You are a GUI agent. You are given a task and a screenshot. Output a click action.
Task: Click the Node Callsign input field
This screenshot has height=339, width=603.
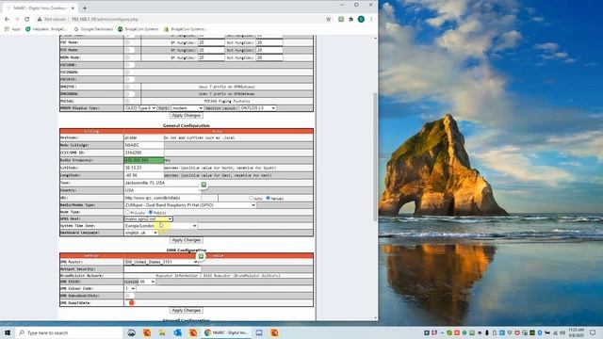pyautogui.click(x=144, y=145)
